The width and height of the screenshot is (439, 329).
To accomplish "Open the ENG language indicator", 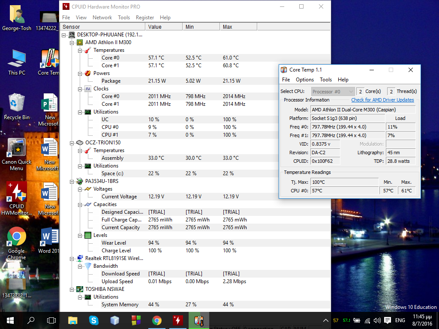I will tap(400, 320).
